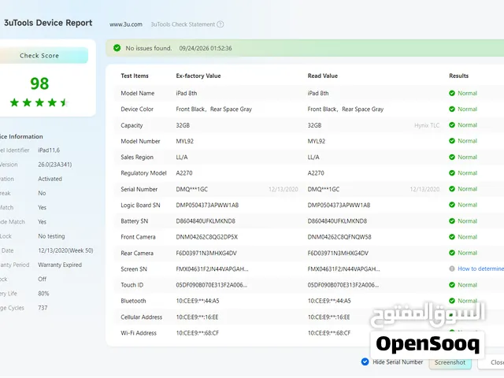Click the charge cycles value 737

43,308
